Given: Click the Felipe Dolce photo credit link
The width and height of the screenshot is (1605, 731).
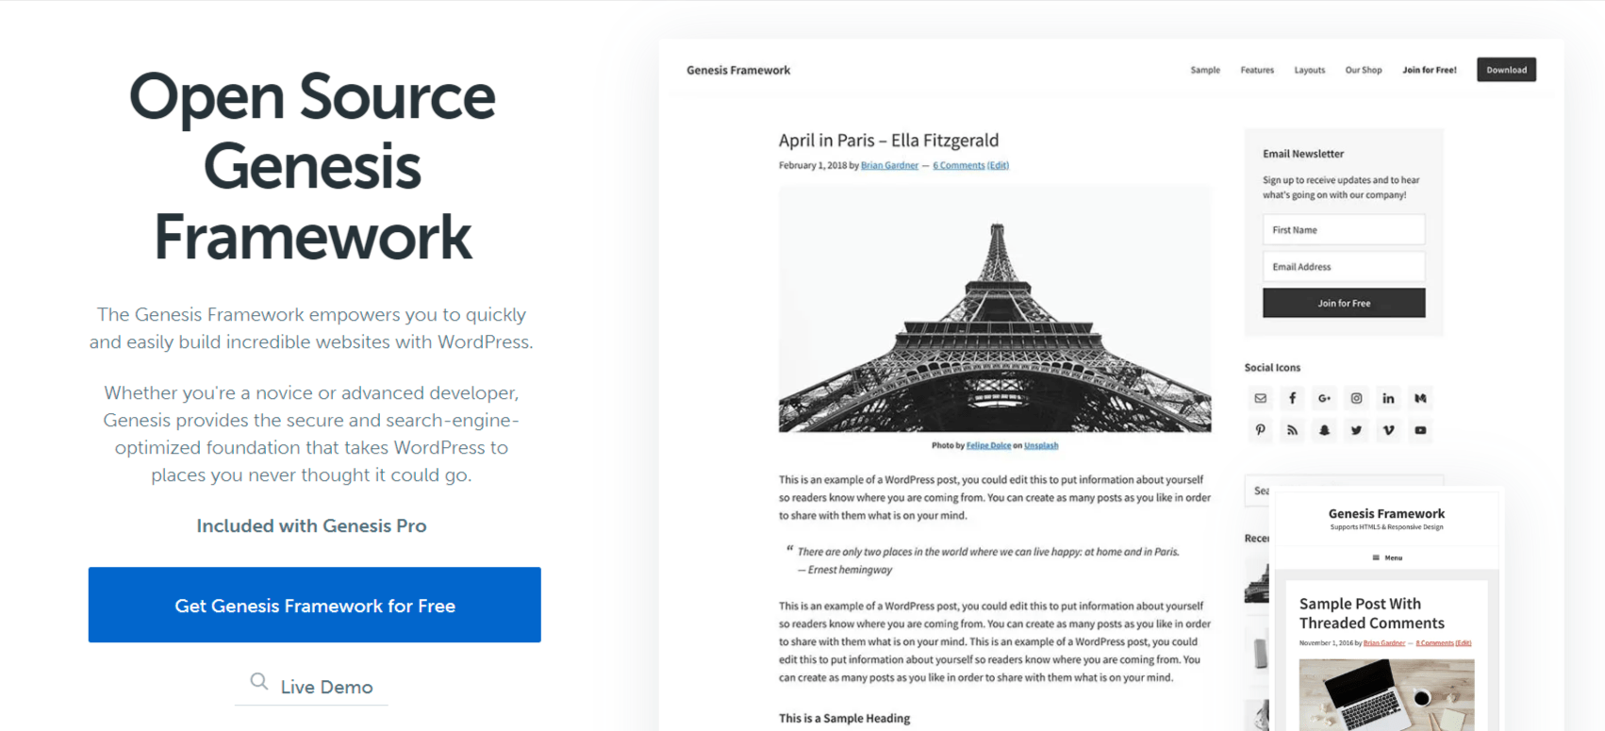Looking at the screenshot, I should pyautogui.click(x=988, y=445).
